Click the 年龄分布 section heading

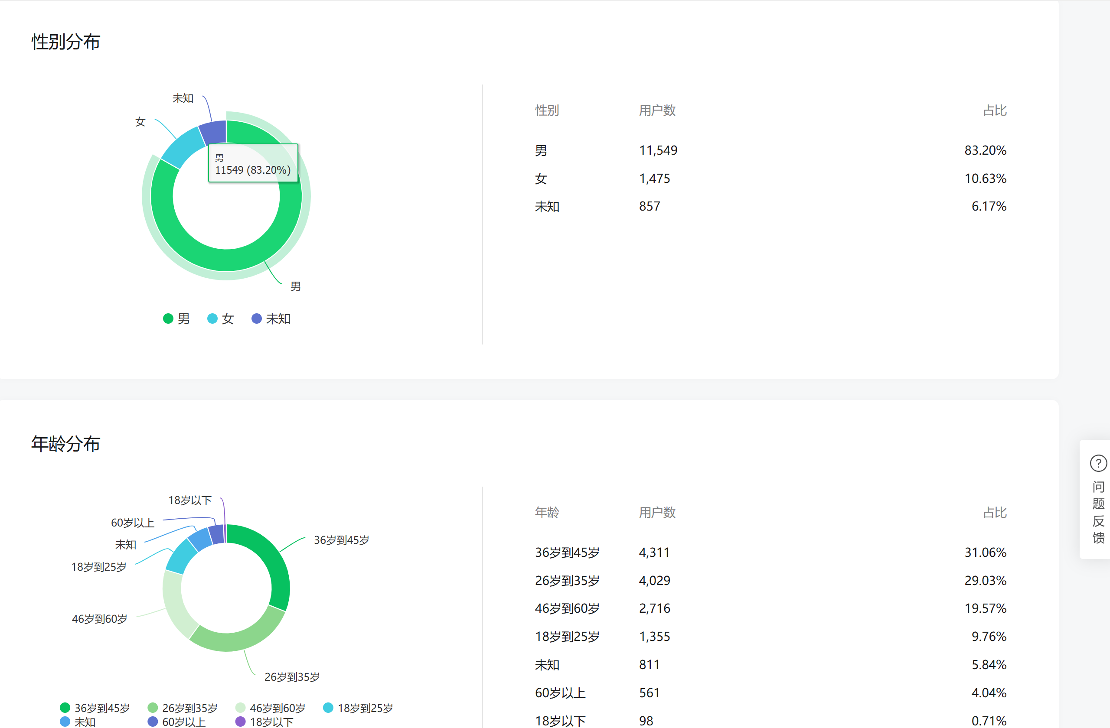point(66,444)
